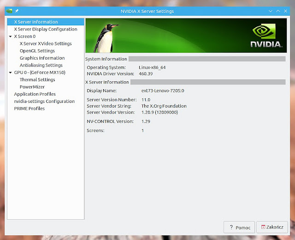Screen dimensions: 295x240
Task: Click the X Server Information section header
Action: [107, 82]
